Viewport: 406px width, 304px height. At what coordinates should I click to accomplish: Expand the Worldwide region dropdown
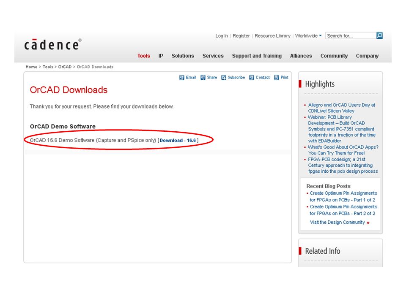(x=308, y=35)
